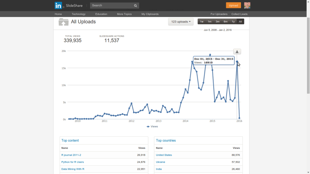Switch the range to 3m
This screenshot has width=310, height=174.
coord(217,22)
